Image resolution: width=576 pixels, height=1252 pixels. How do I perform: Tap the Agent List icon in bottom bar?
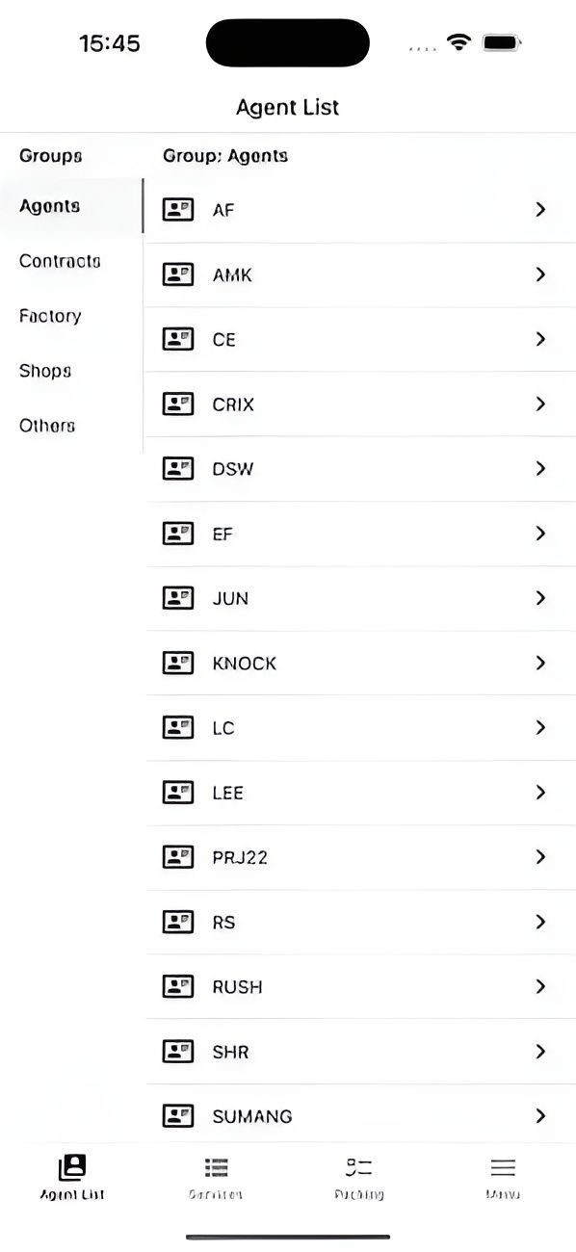click(x=70, y=1168)
